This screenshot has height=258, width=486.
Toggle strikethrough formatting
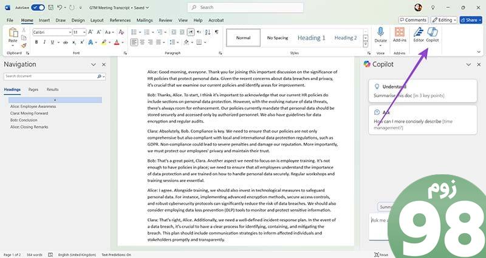[x=66, y=42]
